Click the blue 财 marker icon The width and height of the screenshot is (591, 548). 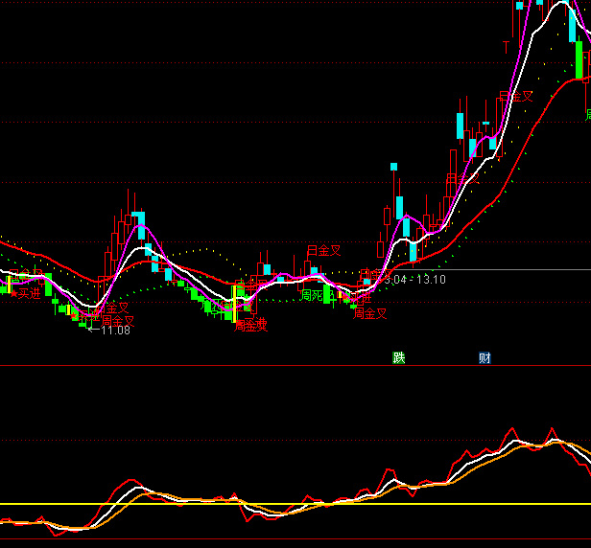tap(485, 358)
